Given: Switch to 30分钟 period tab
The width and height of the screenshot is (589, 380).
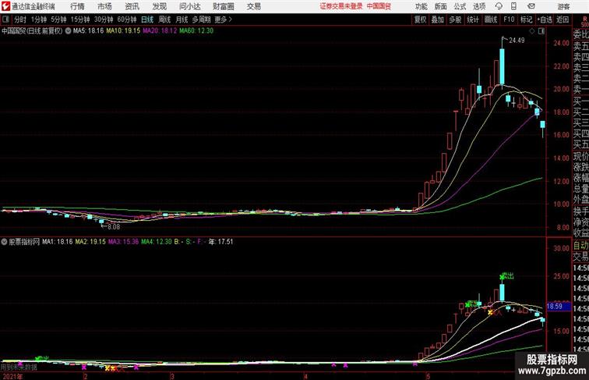Looking at the screenshot, I should pyautogui.click(x=104, y=20).
